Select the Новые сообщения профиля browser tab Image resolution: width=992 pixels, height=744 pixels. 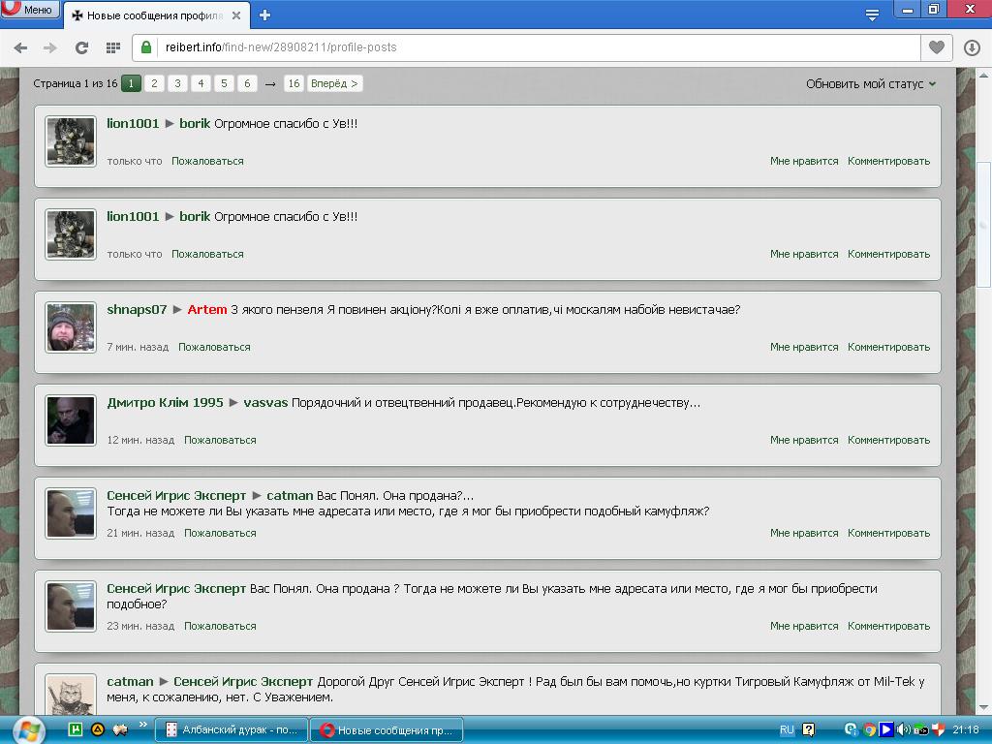click(x=155, y=15)
